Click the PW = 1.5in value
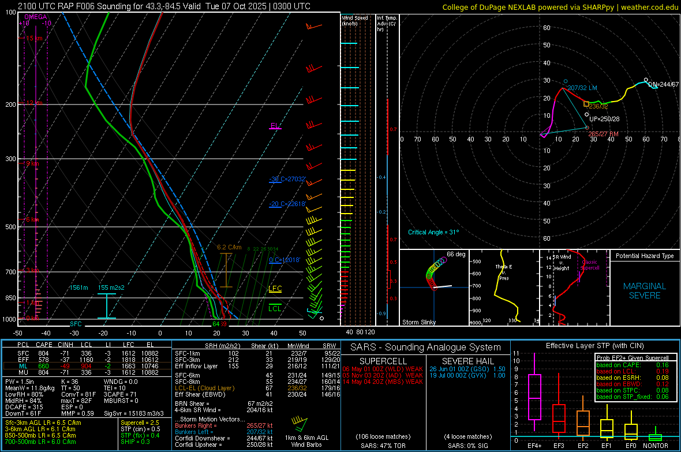Image resolution: width=681 pixels, height=452 pixels. coord(20,382)
